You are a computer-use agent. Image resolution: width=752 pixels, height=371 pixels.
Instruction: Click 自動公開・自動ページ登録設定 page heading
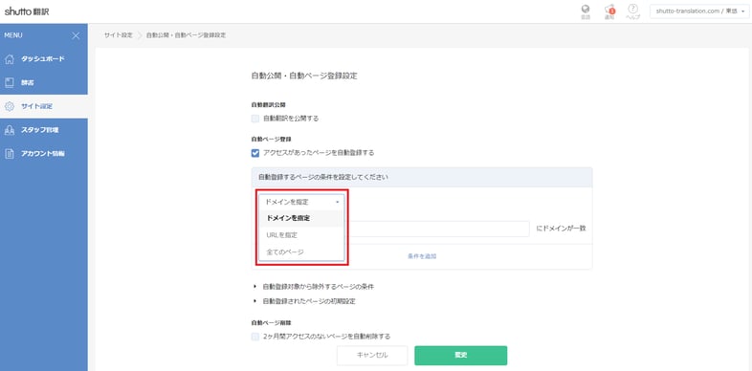(304, 76)
